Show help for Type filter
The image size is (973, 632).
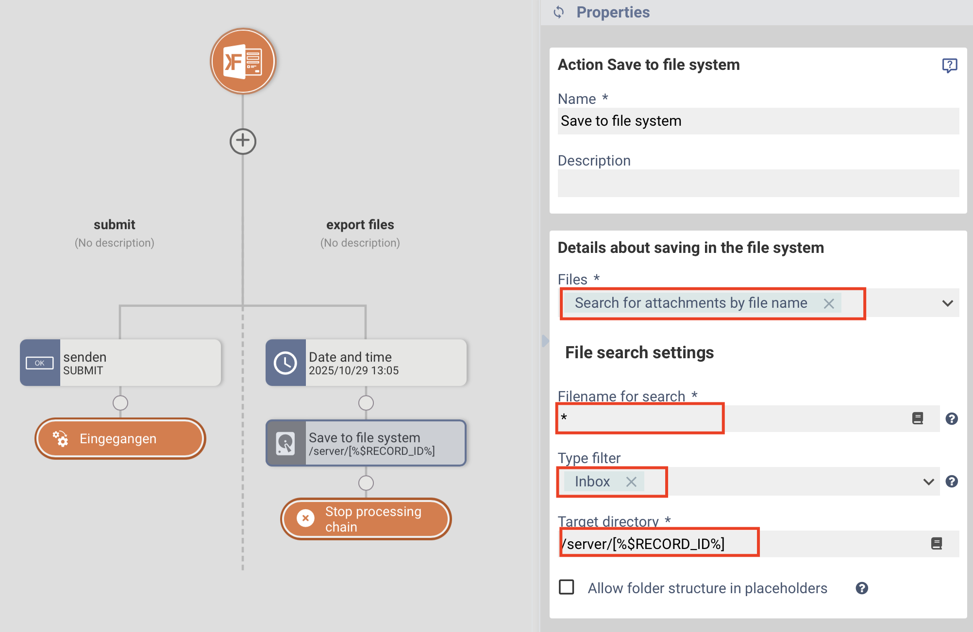[x=952, y=482]
